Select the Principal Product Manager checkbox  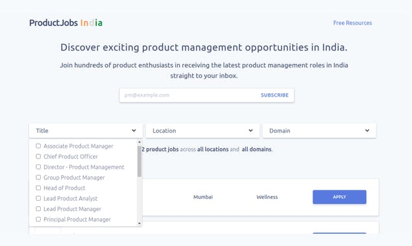point(38,219)
